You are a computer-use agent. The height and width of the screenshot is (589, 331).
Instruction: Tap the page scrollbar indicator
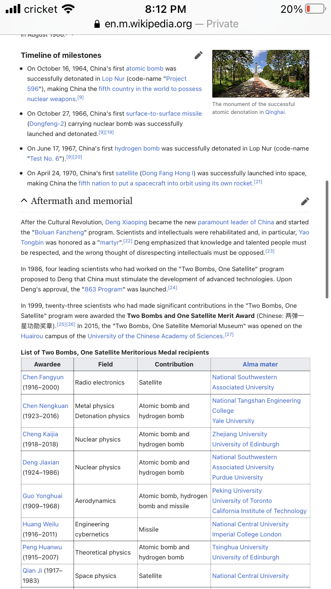[x=327, y=239]
